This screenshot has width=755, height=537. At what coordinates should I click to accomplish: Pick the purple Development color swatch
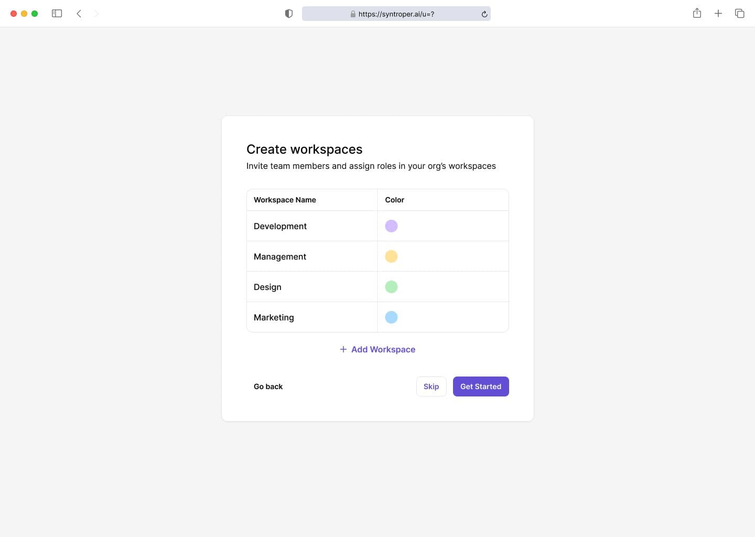click(x=391, y=226)
